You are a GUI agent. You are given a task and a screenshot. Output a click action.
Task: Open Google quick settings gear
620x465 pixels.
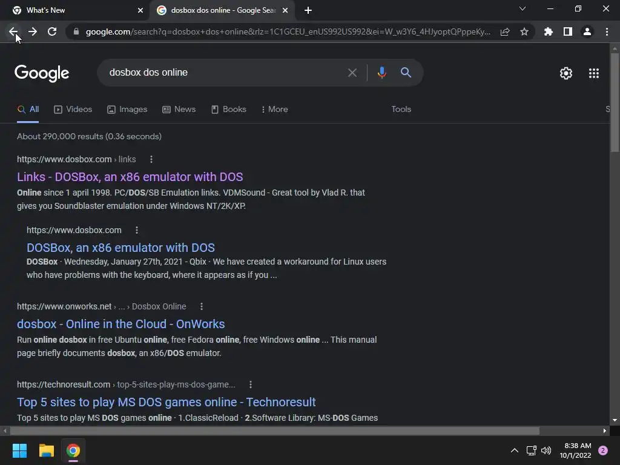pyautogui.click(x=566, y=73)
